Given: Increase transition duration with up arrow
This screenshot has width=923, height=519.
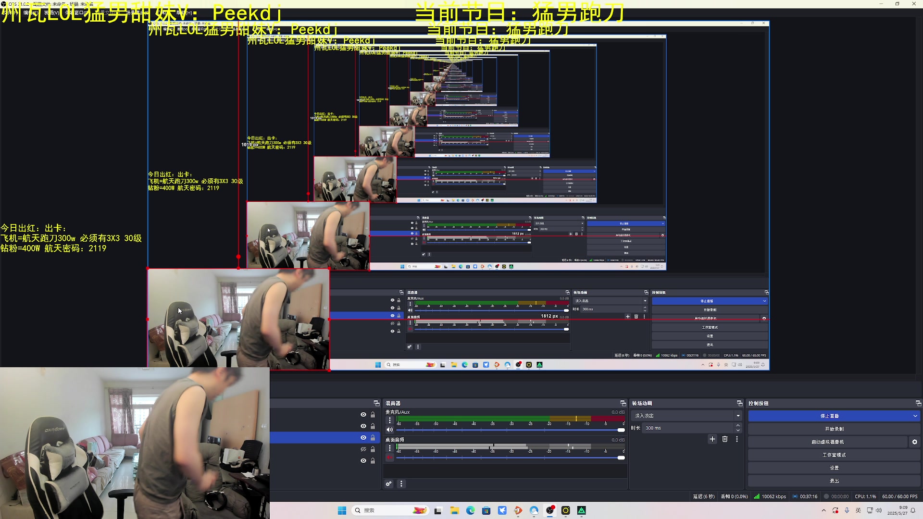Looking at the screenshot, I should click(738, 426).
